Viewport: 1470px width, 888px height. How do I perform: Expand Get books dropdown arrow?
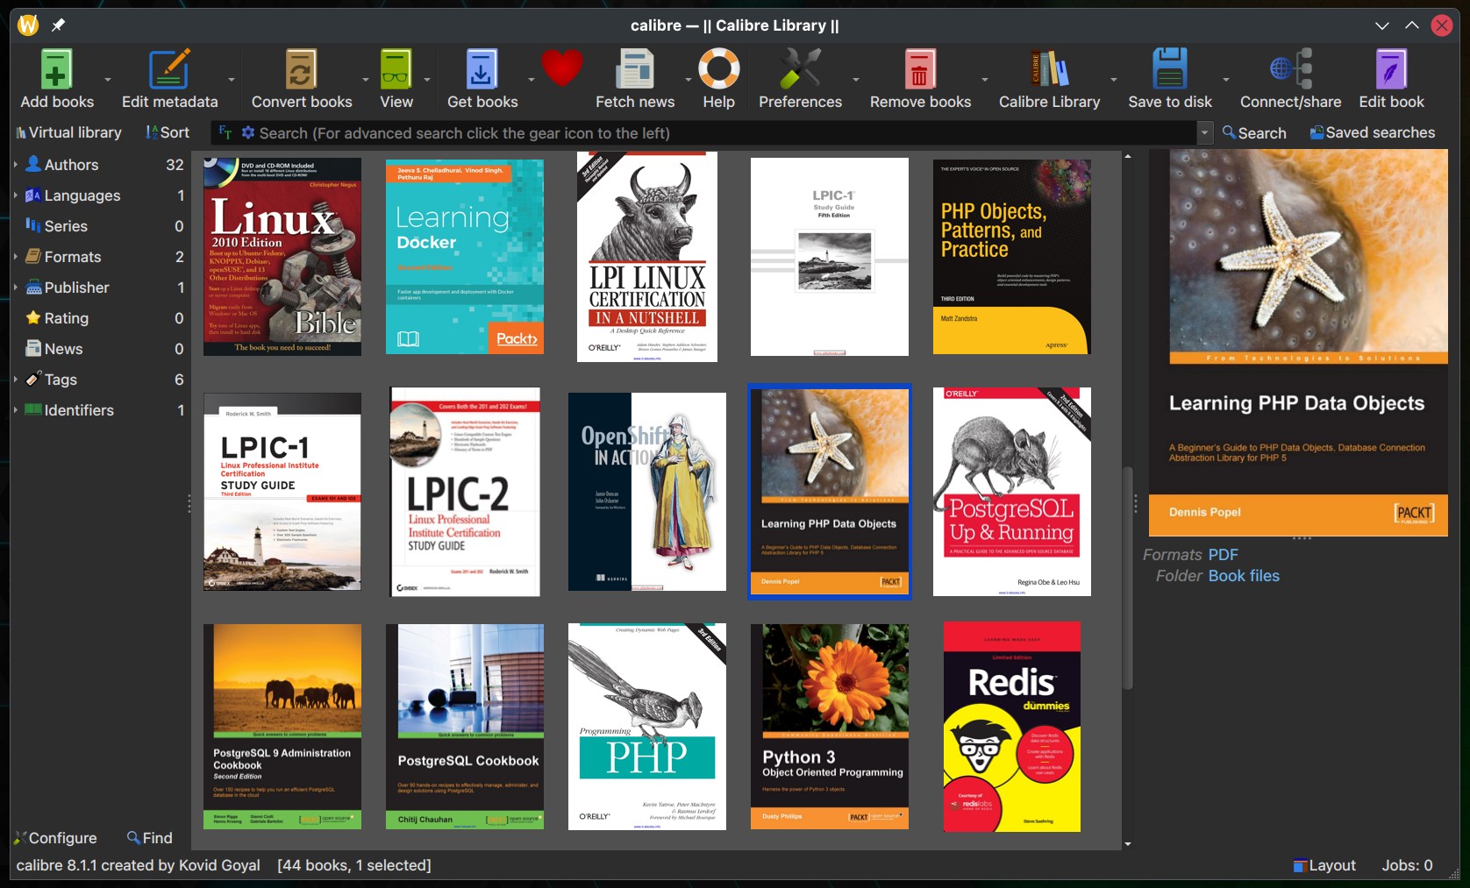(532, 80)
